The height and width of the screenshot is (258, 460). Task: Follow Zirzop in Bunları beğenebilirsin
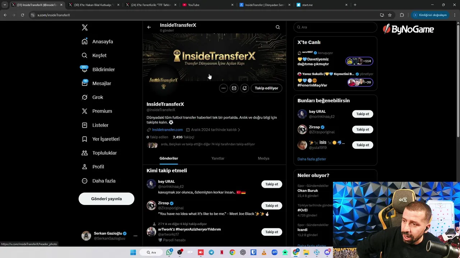pyautogui.click(x=363, y=129)
